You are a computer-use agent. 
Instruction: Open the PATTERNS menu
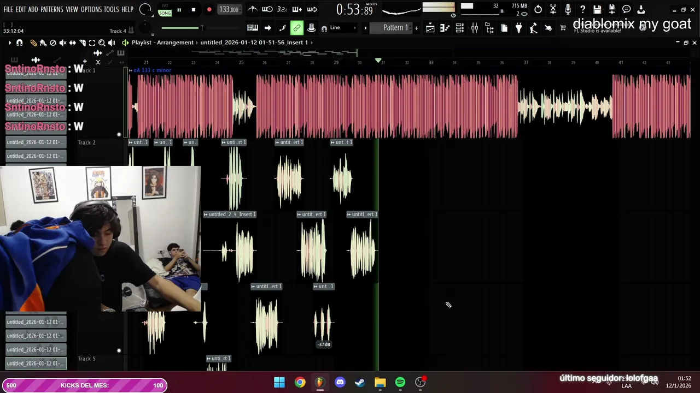(52, 10)
